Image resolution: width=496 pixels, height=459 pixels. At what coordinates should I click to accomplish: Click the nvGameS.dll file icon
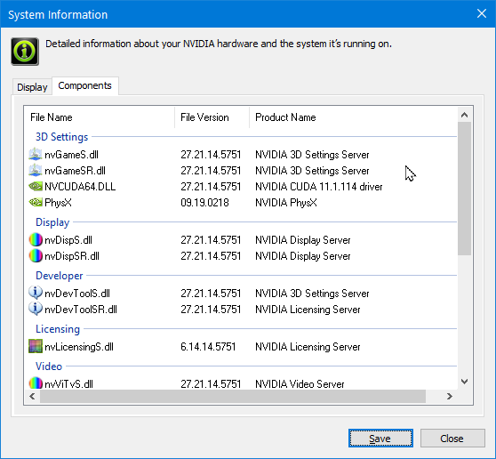tap(36, 155)
